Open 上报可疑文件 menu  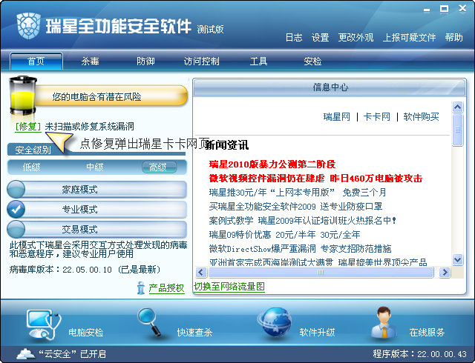(x=409, y=38)
